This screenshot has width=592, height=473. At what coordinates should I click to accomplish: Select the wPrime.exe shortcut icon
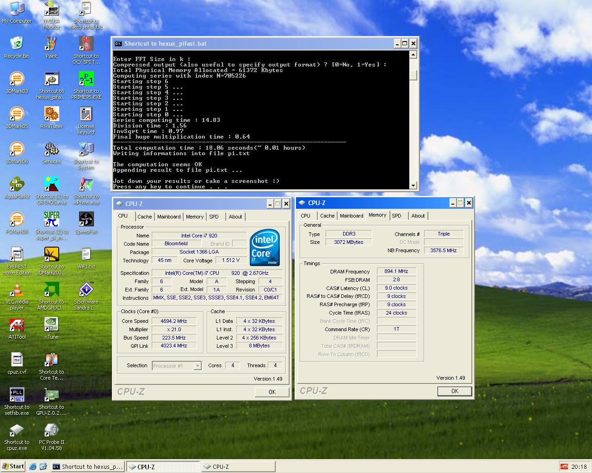point(86,191)
